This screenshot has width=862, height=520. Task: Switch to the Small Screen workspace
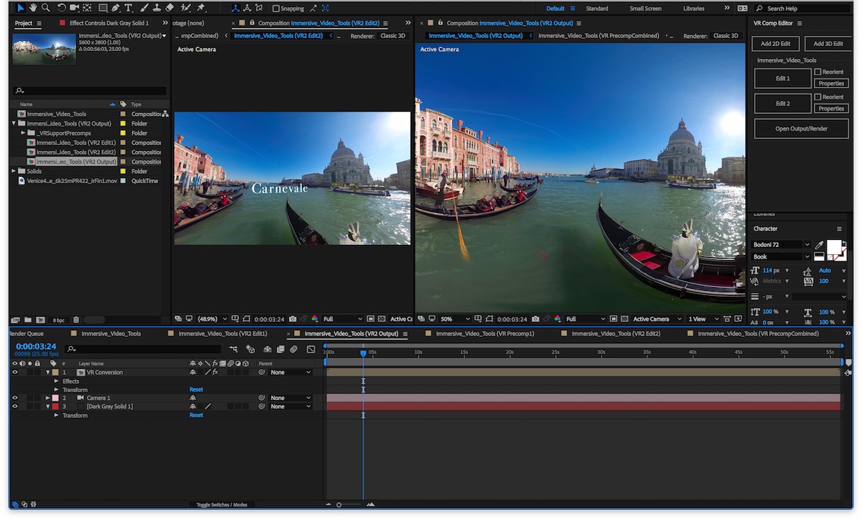point(647,9)
